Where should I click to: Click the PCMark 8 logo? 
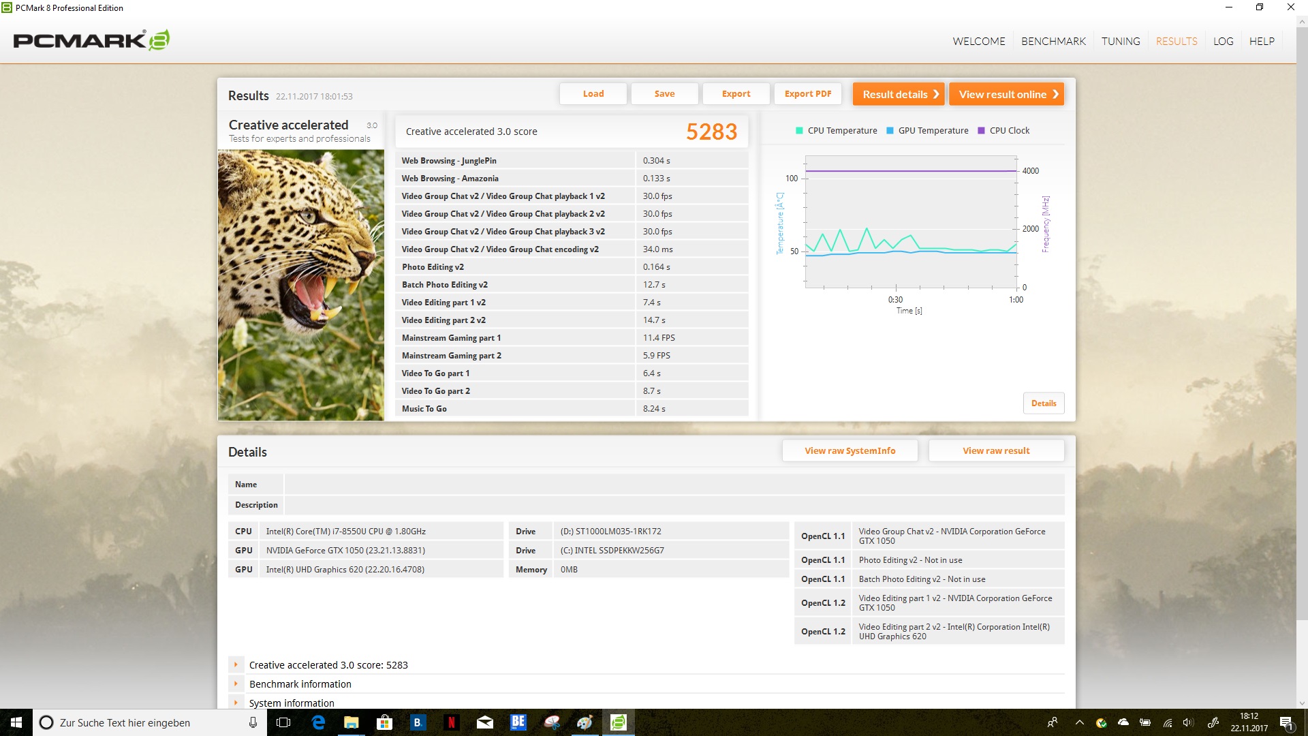[x=91, y=40]
